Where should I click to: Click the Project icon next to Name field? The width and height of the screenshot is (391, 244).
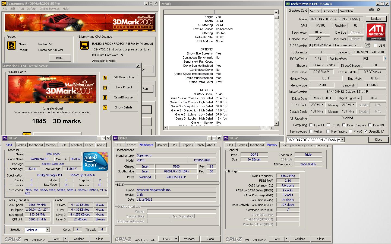point(12,45)
